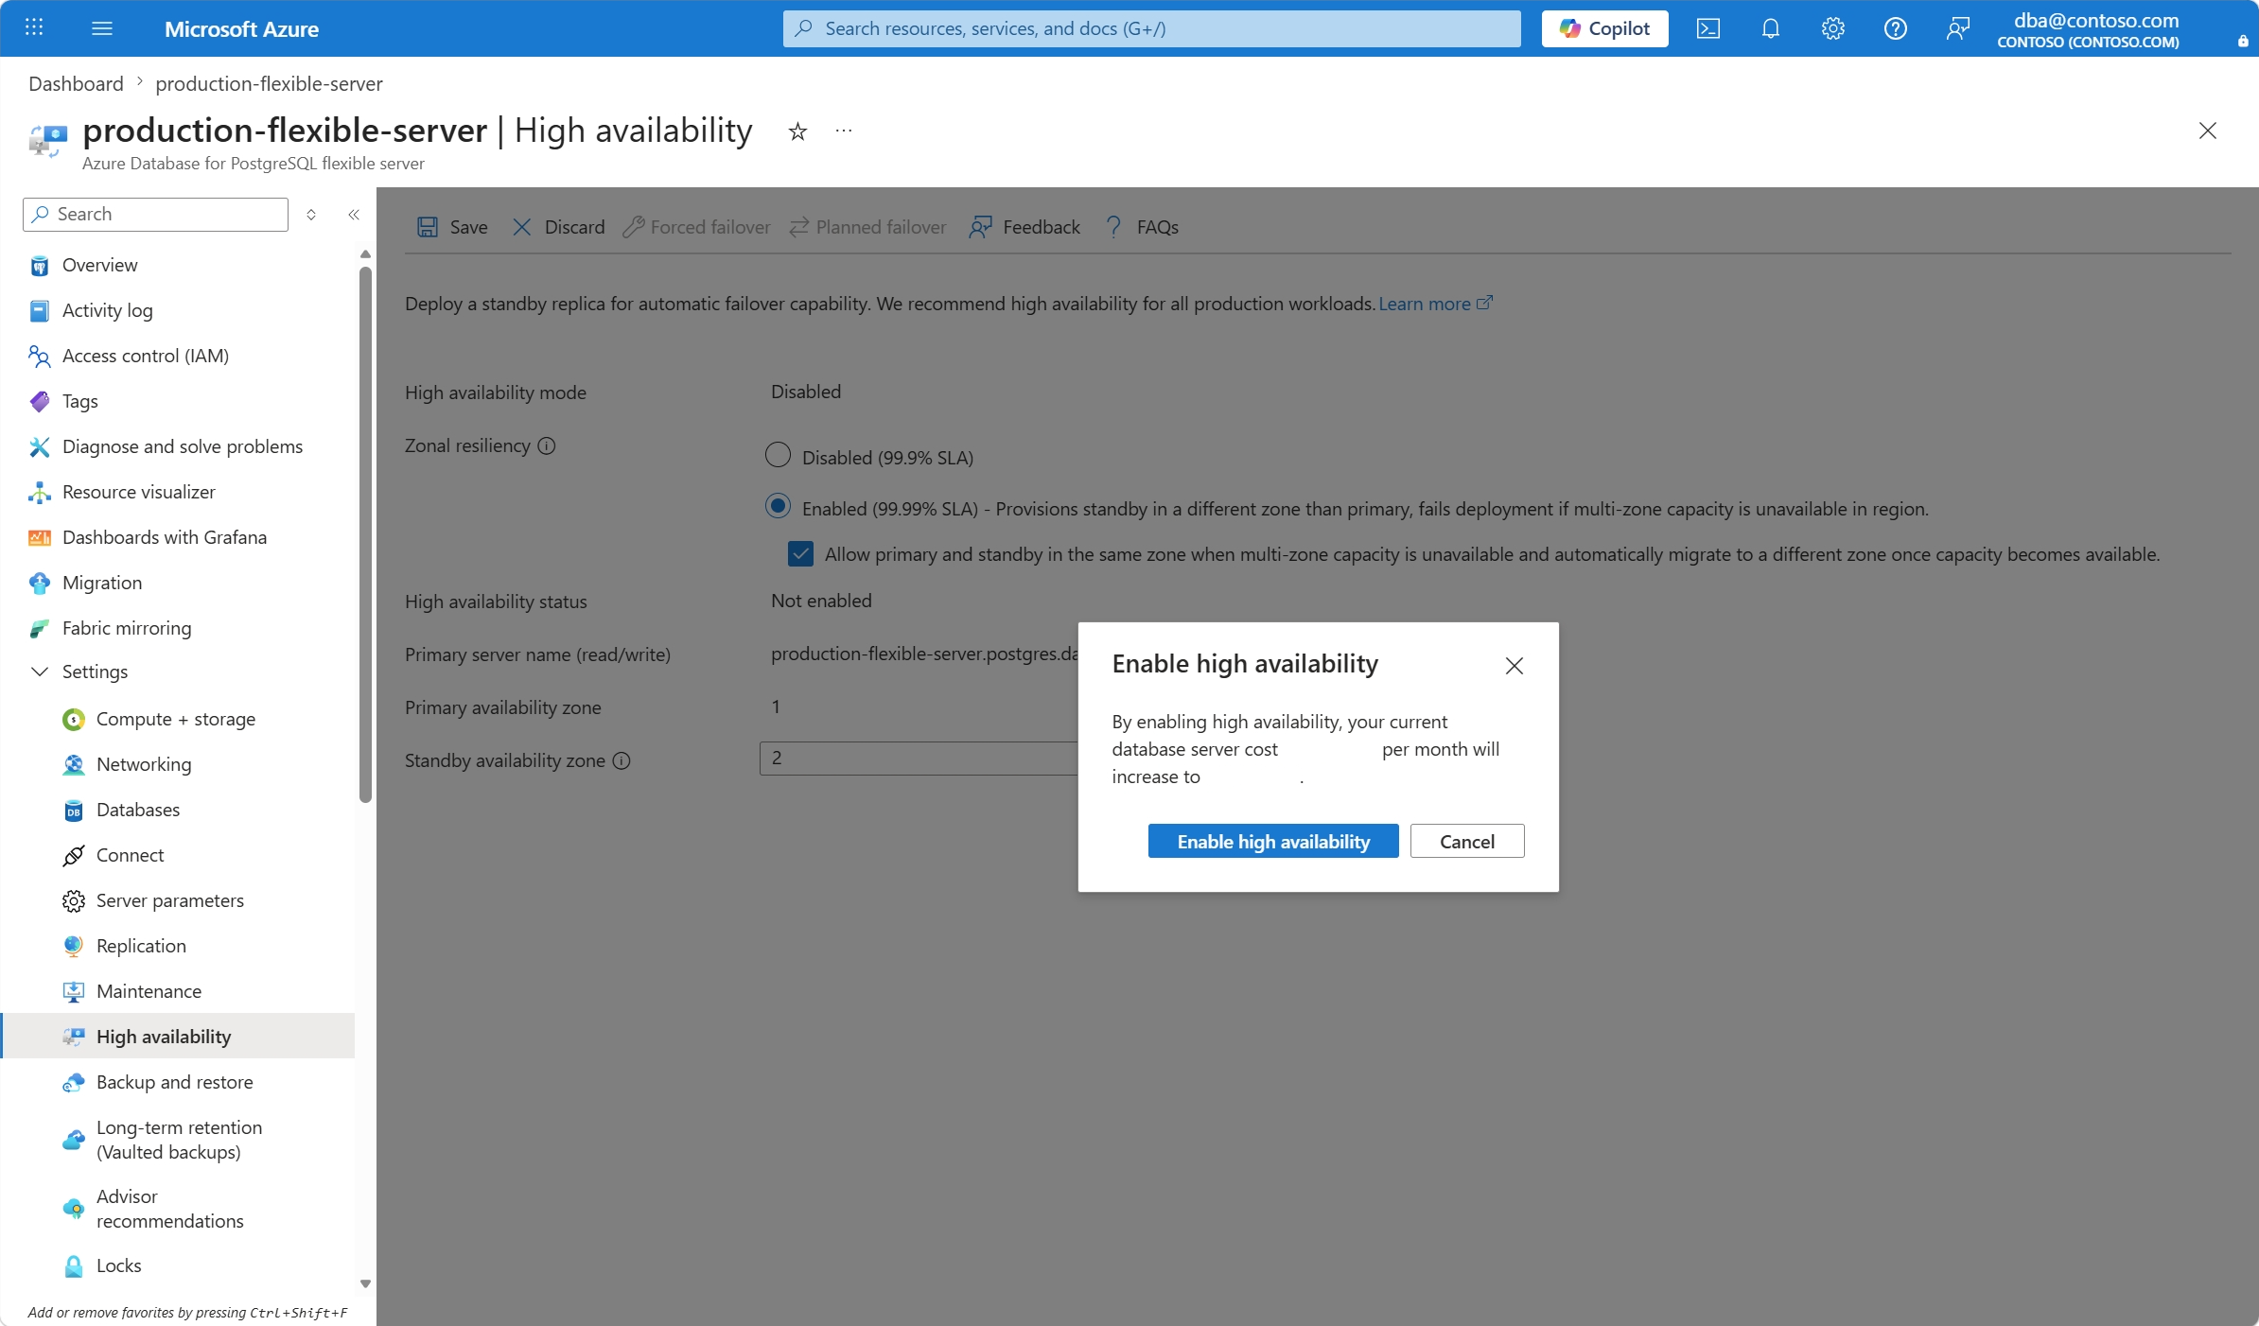Open Feedback from the blade toolbar
This screenshot has height=1326, width=2259.
point(1024,227)
